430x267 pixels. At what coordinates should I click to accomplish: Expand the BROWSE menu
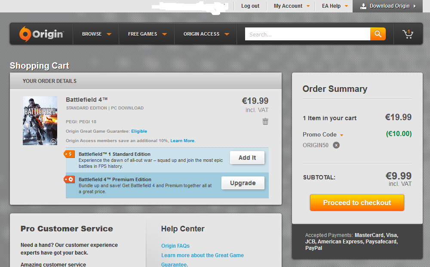pos(96,34)
